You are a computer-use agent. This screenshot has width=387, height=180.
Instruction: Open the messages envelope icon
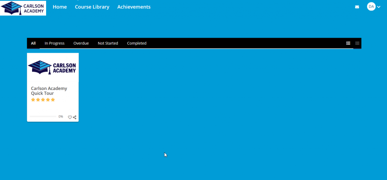[x=357, y=7]
